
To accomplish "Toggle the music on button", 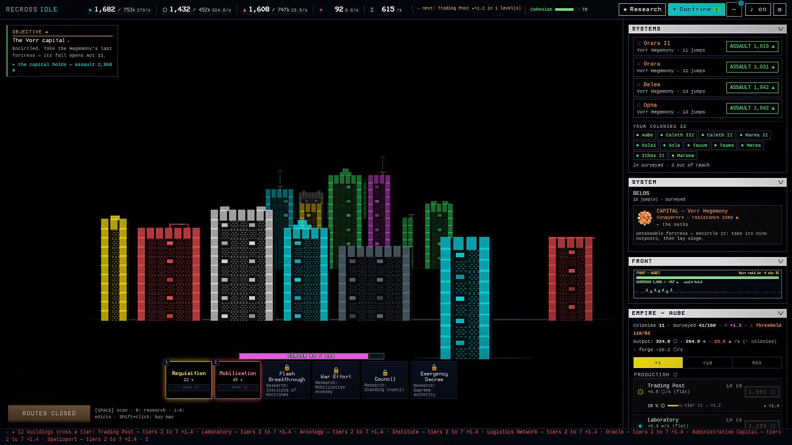I will [x=758, y=9].
